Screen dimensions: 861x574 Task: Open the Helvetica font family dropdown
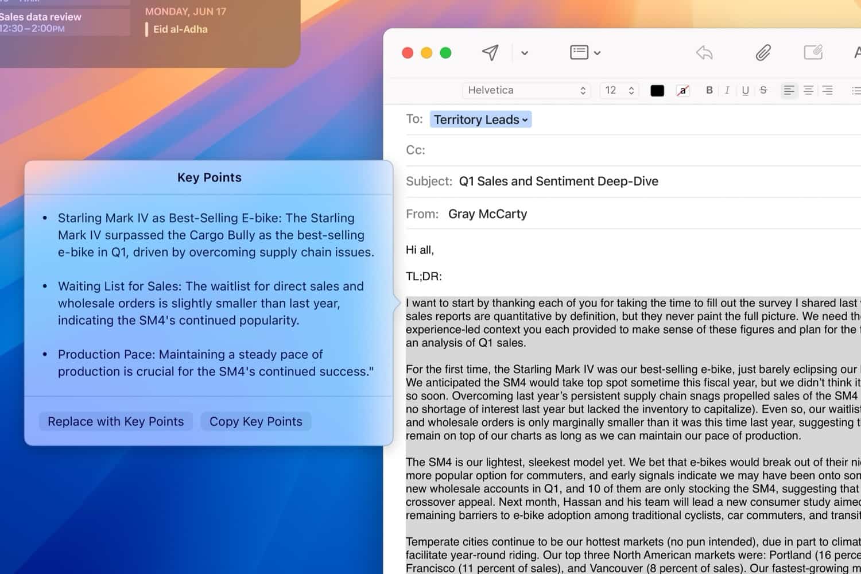click(526, 90)
